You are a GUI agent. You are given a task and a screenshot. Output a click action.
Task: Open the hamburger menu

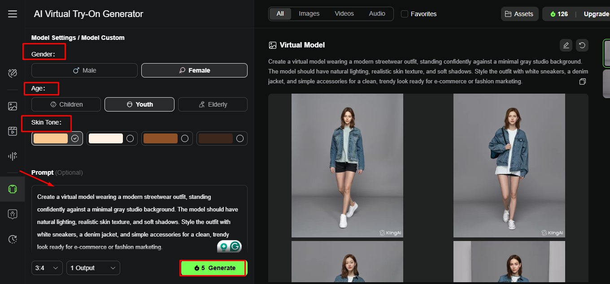tap(12, 14)
